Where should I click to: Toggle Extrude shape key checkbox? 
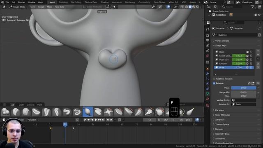click(x=247, y=64)
